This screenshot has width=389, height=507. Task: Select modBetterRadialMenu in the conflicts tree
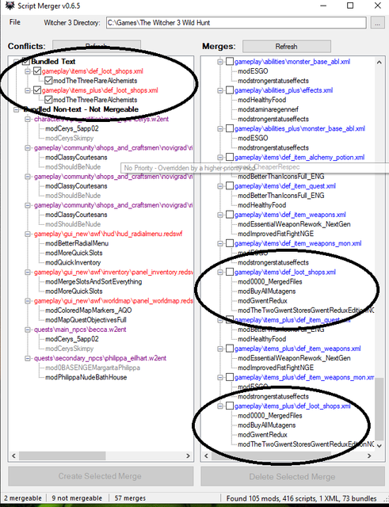[x=77, y=243]
